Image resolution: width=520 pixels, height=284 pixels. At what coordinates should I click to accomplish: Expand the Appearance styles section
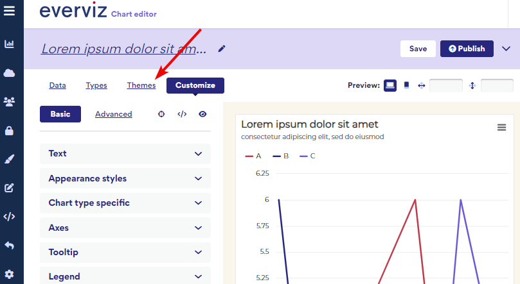tap(125, 178)
